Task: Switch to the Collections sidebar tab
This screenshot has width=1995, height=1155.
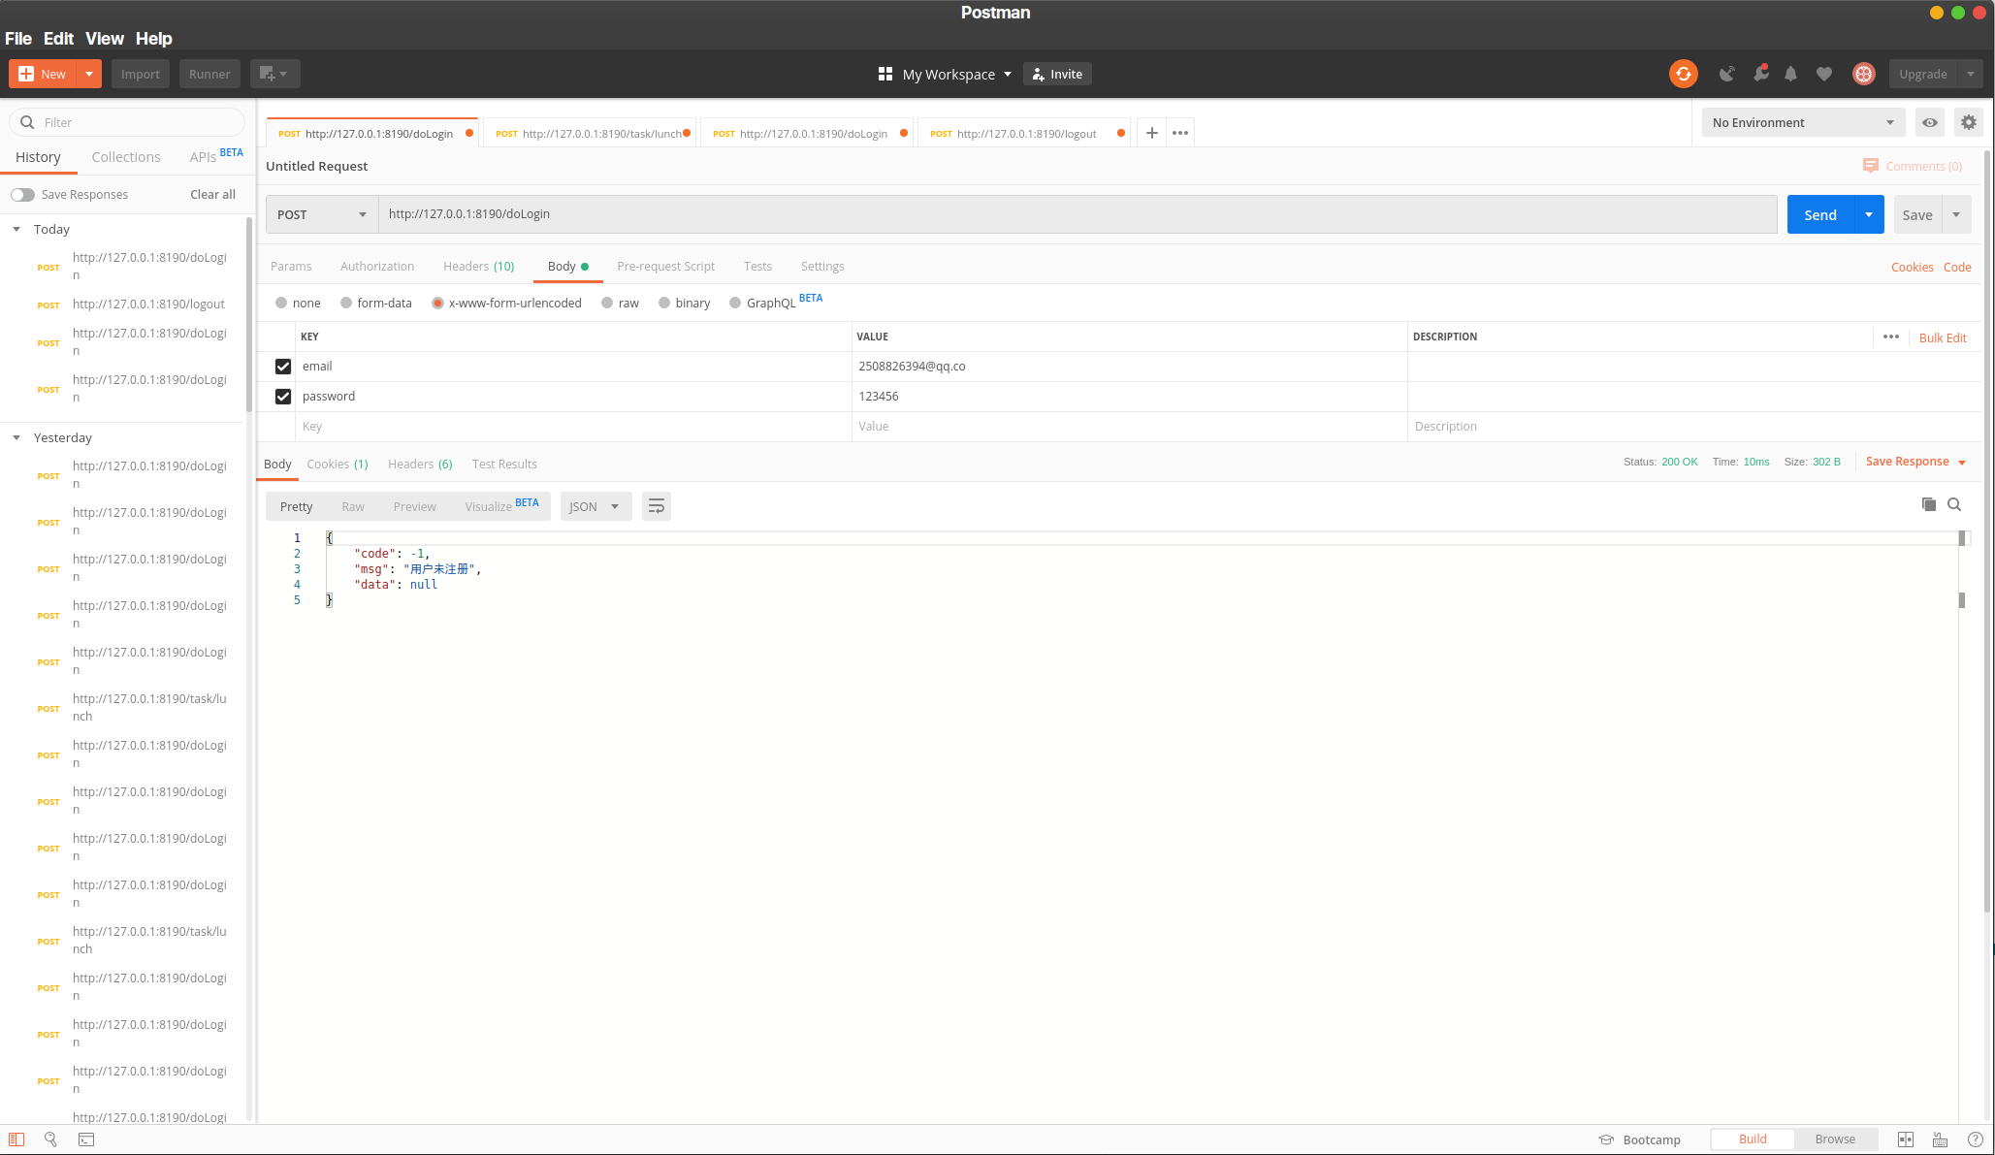Action: point(125,157)
